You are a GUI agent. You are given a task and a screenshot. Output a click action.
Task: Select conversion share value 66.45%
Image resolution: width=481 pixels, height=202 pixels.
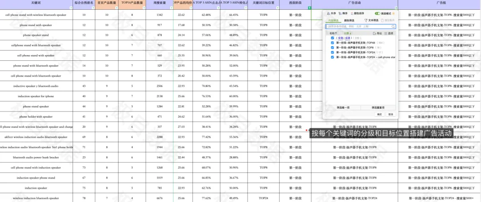pyautogui.click(x=234, y=15)
